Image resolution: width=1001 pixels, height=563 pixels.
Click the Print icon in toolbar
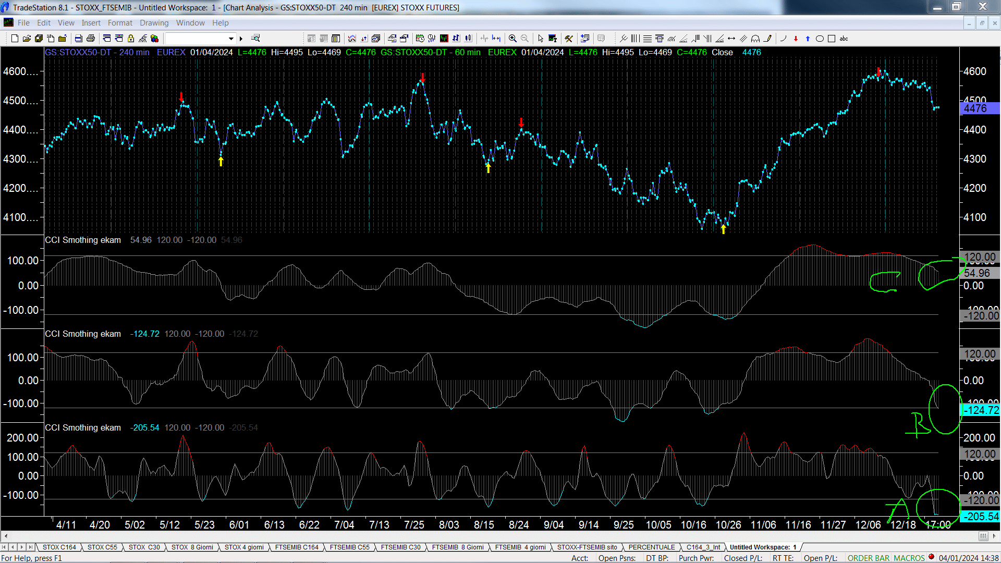click(91, 38)
